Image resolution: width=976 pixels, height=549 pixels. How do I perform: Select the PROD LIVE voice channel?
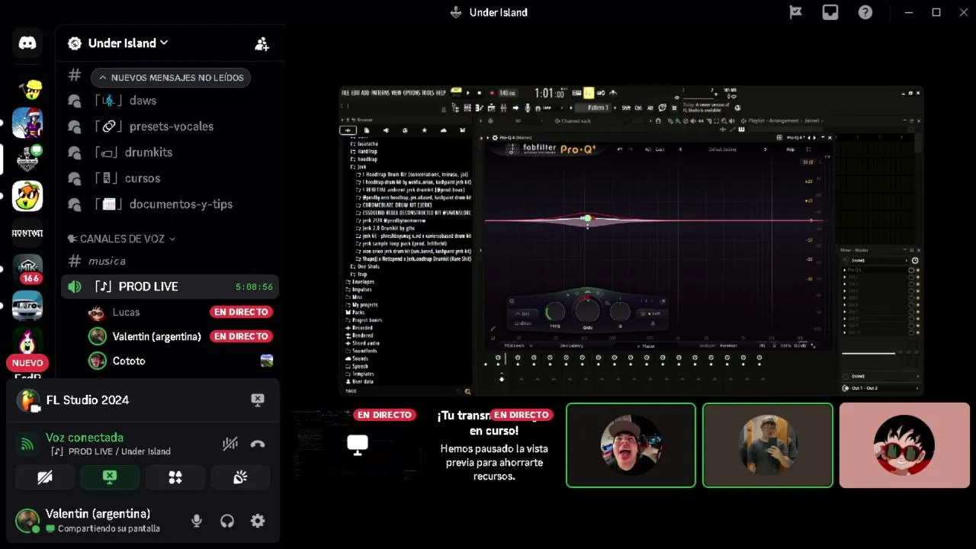click(169, 287)
